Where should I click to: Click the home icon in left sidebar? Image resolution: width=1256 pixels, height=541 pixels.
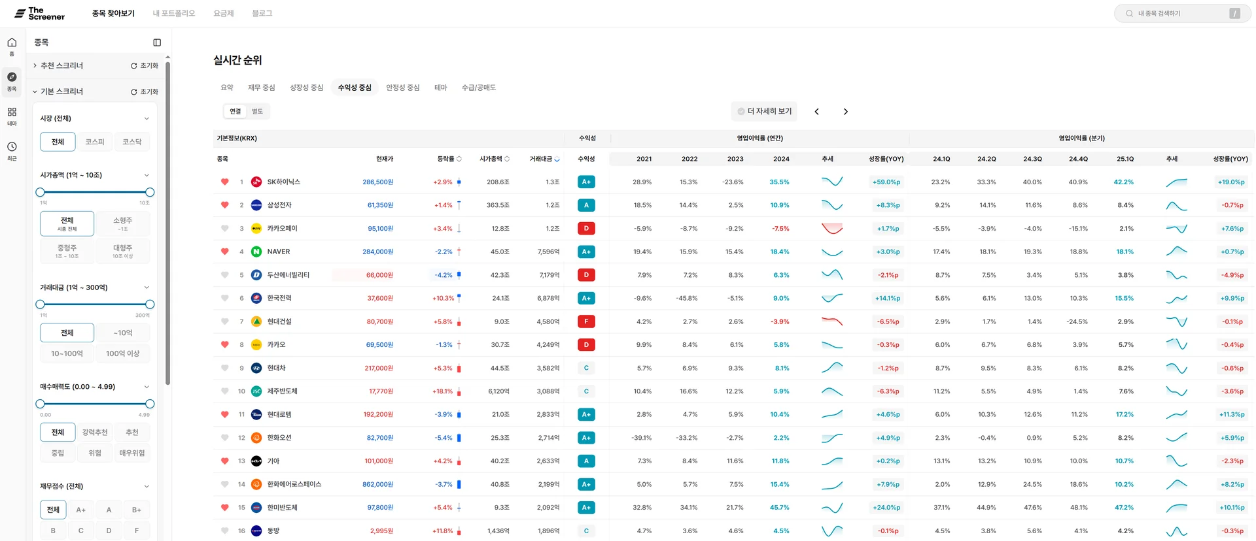coord(12,43)
